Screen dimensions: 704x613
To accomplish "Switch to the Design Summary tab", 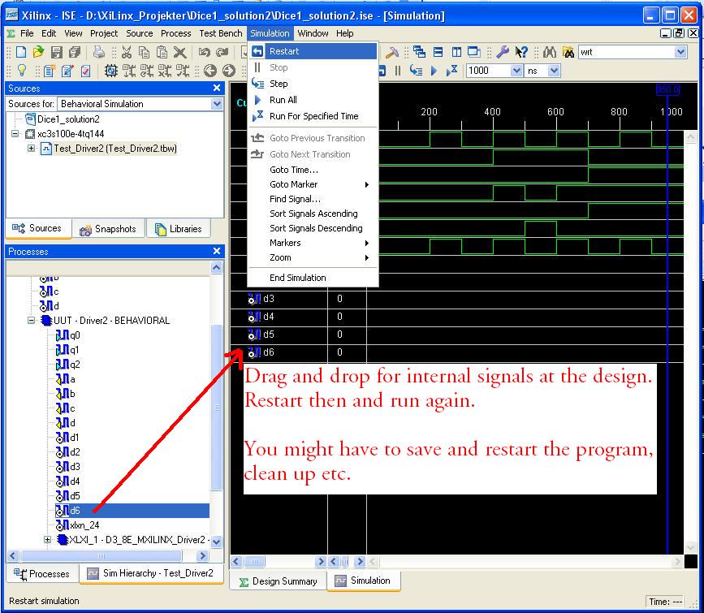I will (x=279, y=581).
